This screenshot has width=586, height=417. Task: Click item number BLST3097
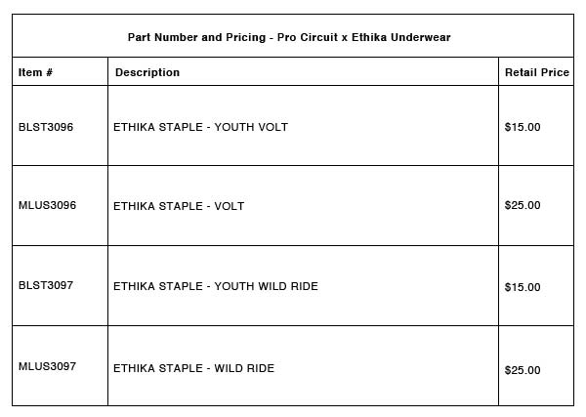pos(46,286)
